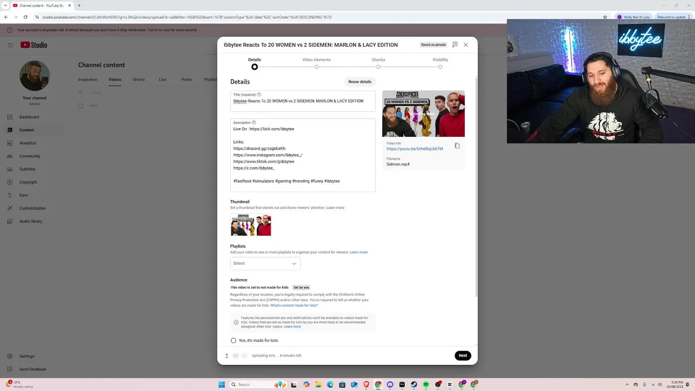Click into the video title field
The height and width of the screenshot is (391, 695).
(x=303, y=101)
